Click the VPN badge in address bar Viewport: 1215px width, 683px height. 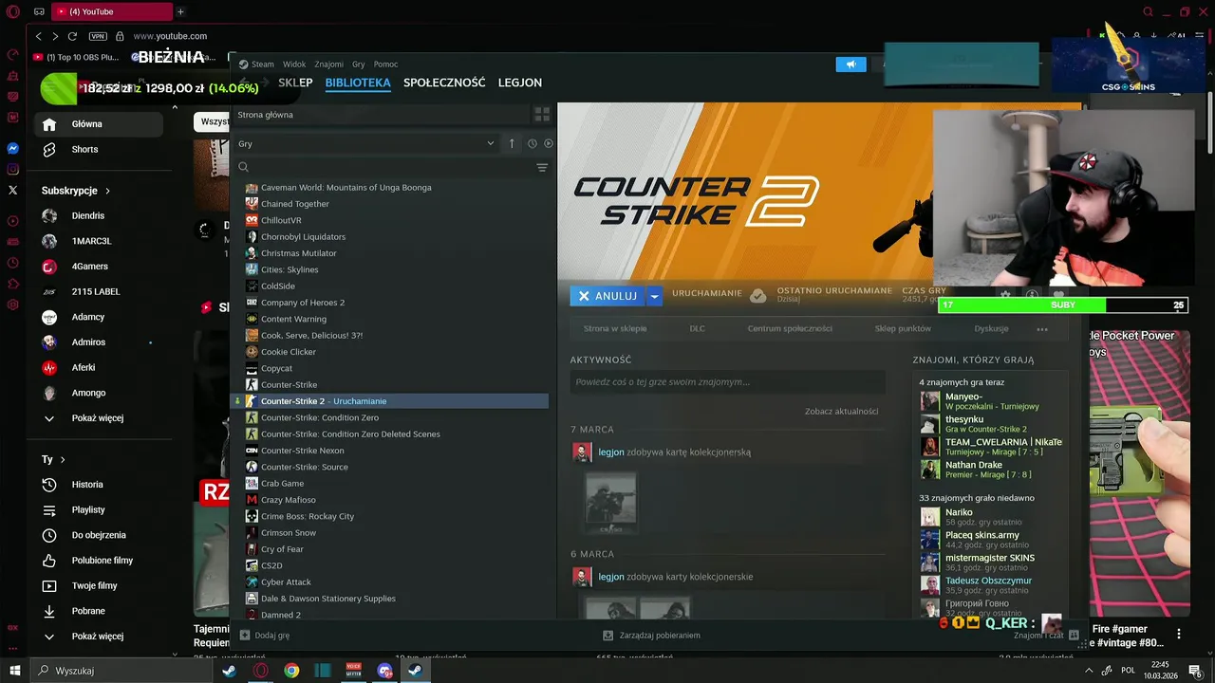point(98,36)
